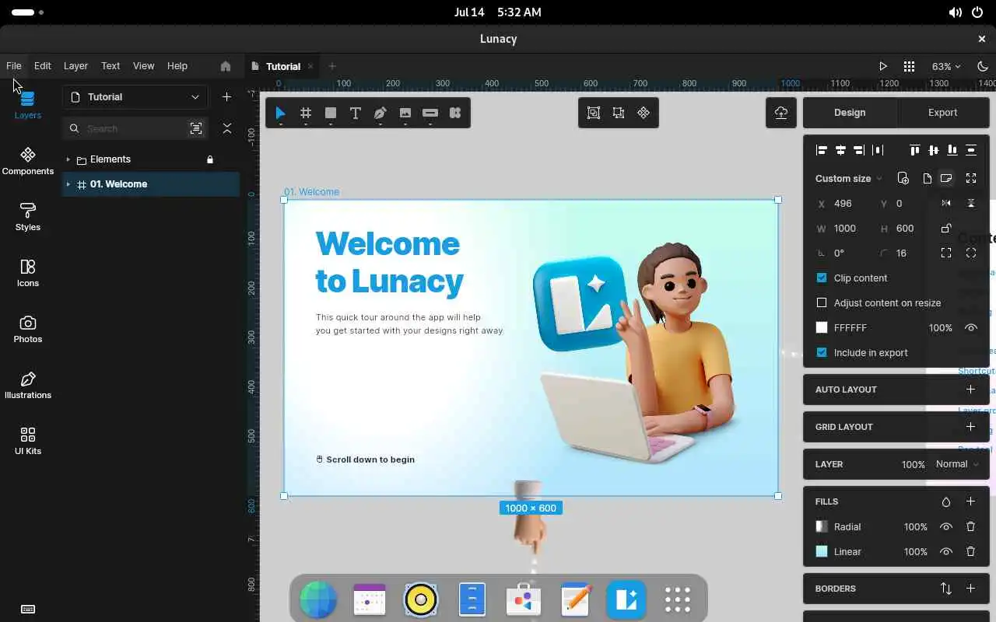Toggle dark mode moon icon
996x622 pixels.
point(983,66)
